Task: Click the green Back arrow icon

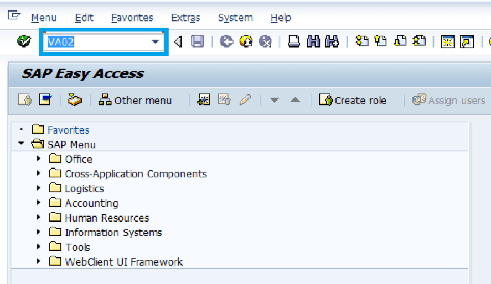Action: pos(226,41)
